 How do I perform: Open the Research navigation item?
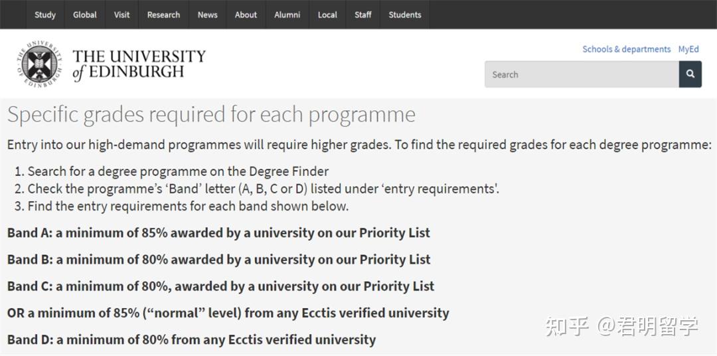click(164, 15)
